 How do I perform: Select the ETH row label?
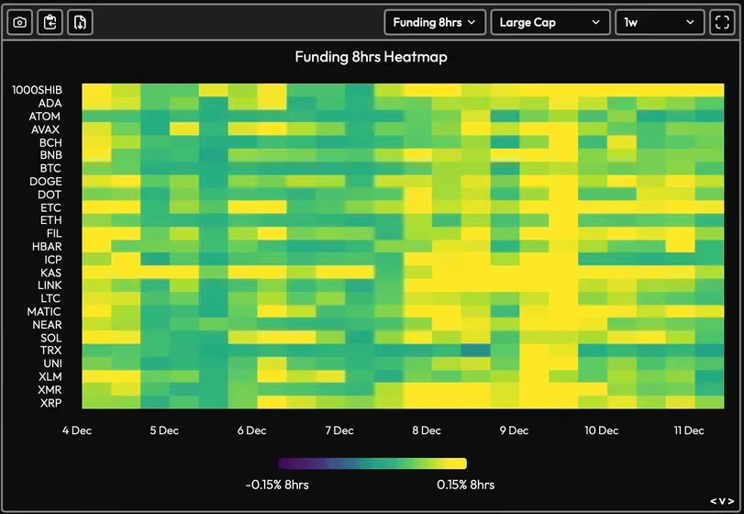(50, 220)
